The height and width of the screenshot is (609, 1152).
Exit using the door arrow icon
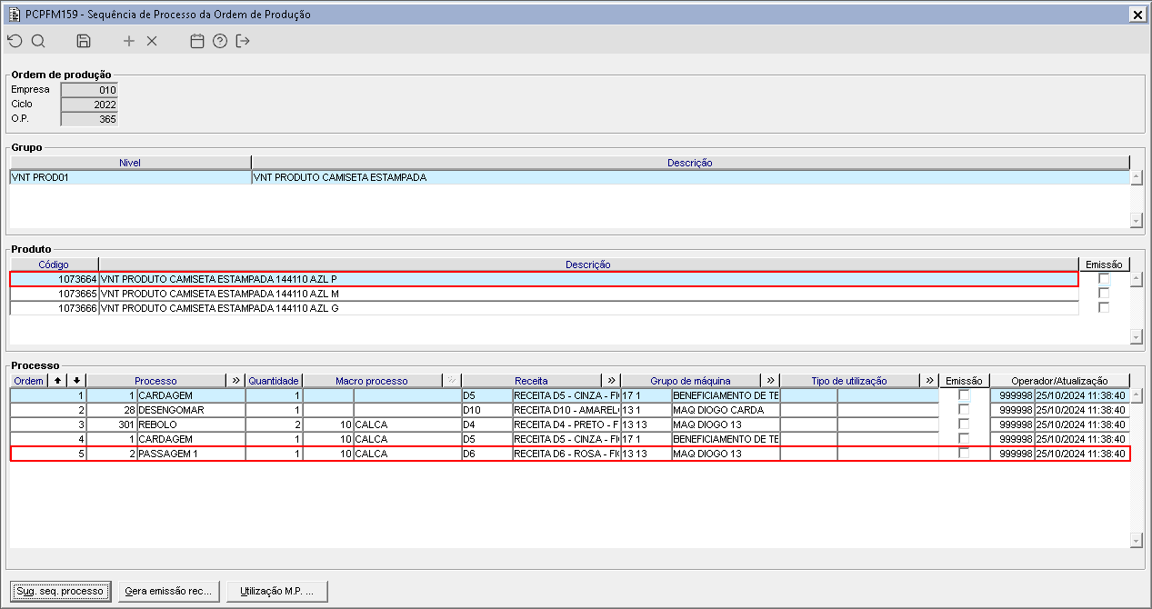tap(243, 41)
